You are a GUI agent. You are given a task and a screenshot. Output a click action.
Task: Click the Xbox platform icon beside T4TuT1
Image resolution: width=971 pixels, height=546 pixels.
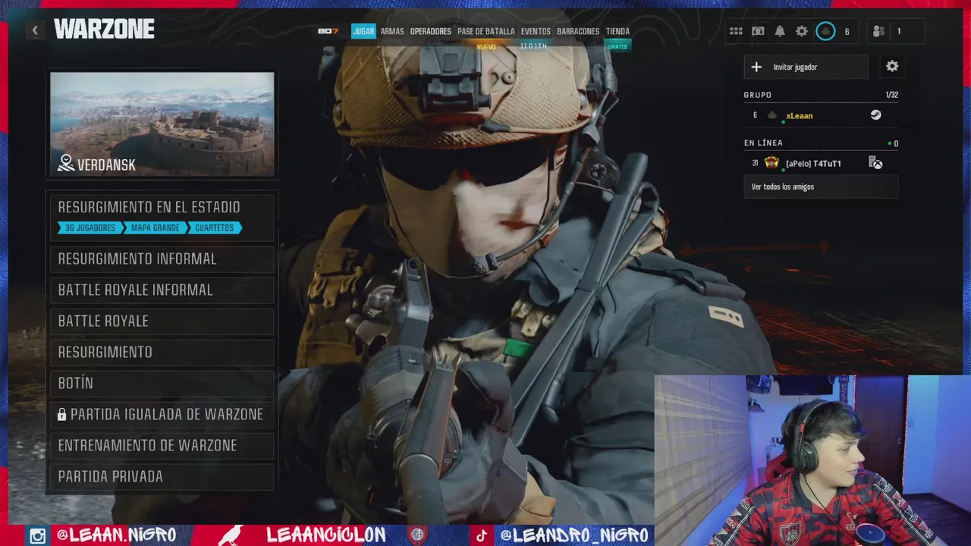click(x=875, y=163)
